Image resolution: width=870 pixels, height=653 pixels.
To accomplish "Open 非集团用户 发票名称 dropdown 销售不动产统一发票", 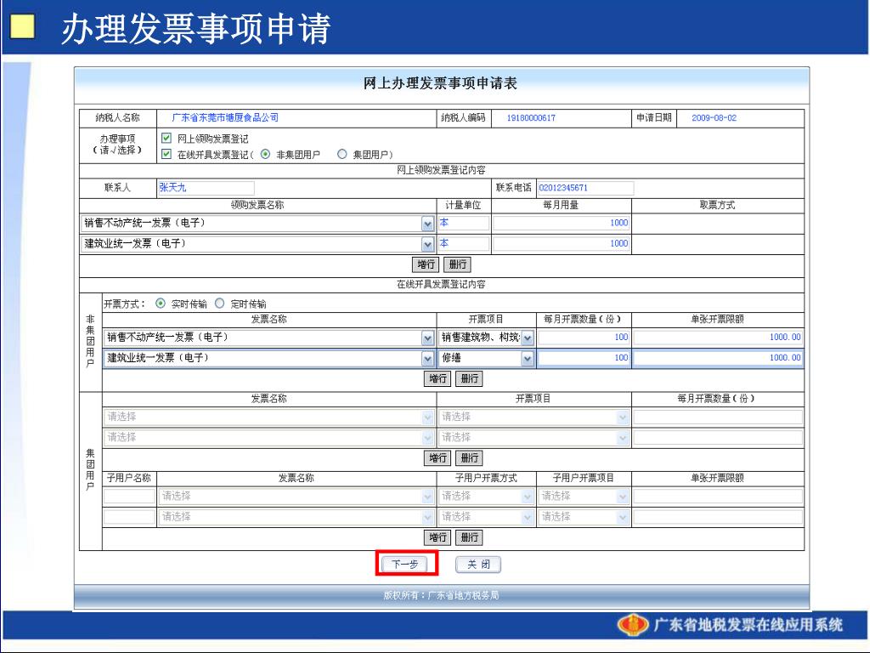I will (x=268, y=338).
